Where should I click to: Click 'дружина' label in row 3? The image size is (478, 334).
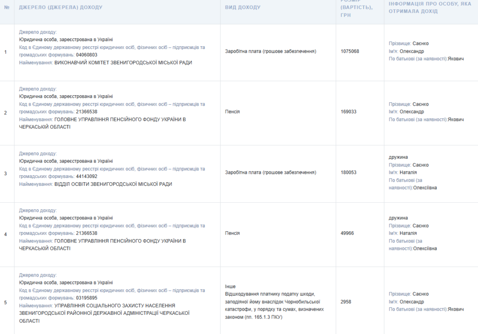[x=398, y=157]
